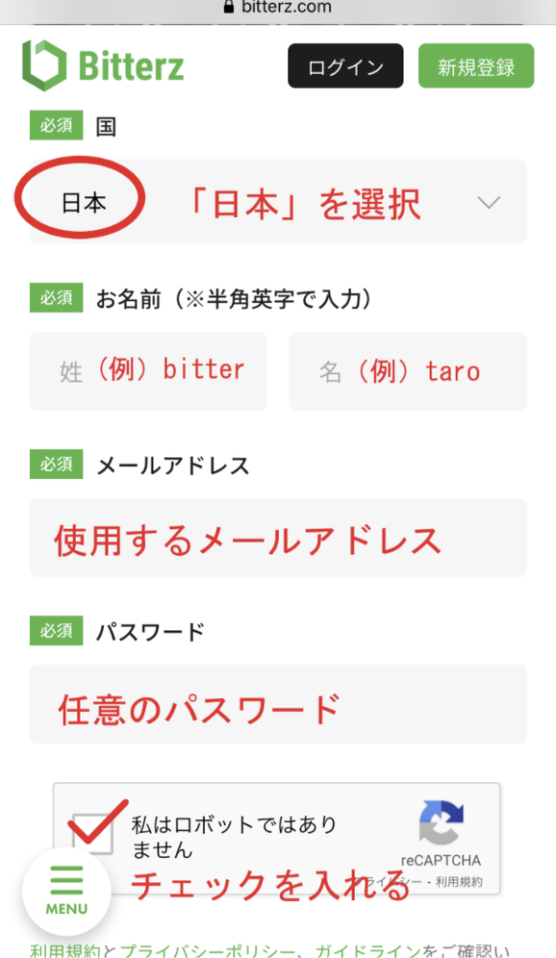The height and width of the screenshot is (958, 556).
Task: Click the Bitterz hexagon logo icon
Action: 45,65
